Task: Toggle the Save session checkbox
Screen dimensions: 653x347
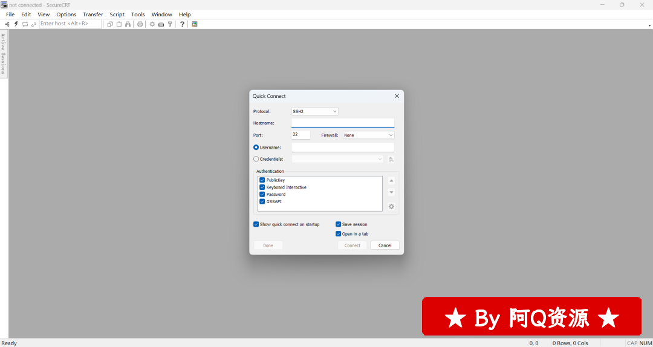Action: point(339,224)
